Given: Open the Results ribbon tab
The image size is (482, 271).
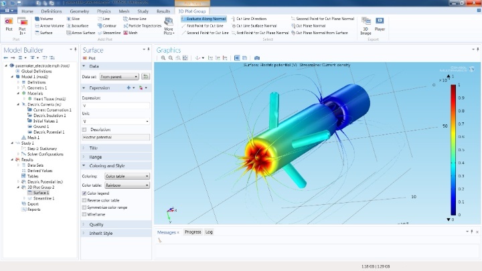Looking at the screenshot, I should (x=163, y=11).
